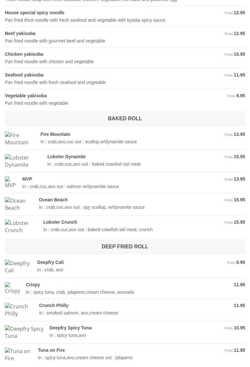Viewport: 250px width, 367px height.
Task: Select the House special spicy noodle item
Action: (x=35, y=13)
